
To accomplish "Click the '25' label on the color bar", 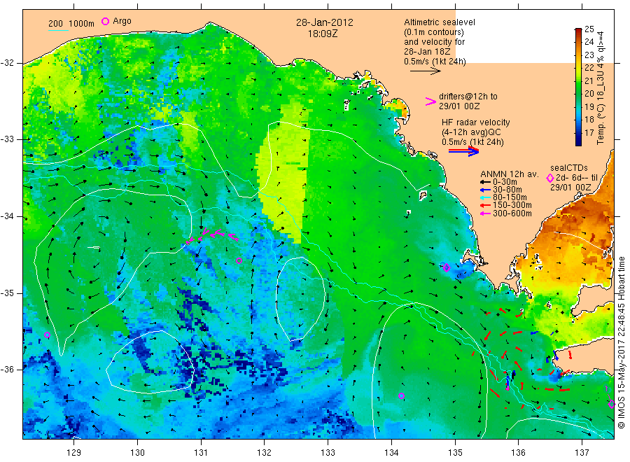I will pyautogui.click(x=589, y=29).
